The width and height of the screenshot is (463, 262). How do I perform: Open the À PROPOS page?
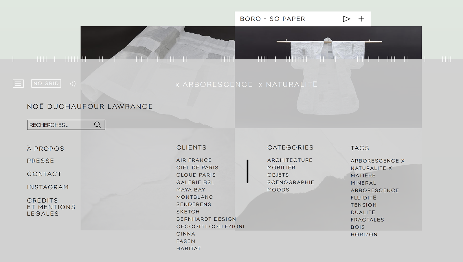click(45, 148)
